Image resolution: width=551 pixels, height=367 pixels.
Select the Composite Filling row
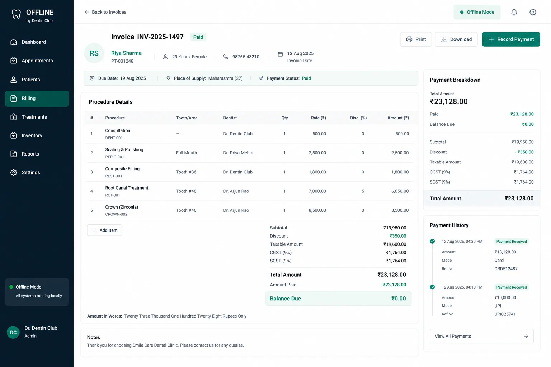click(250, 172)
